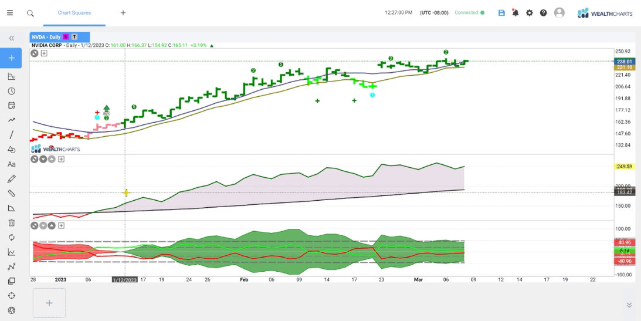Add a new chart square with the dashed plus box

tap(49, 303)
